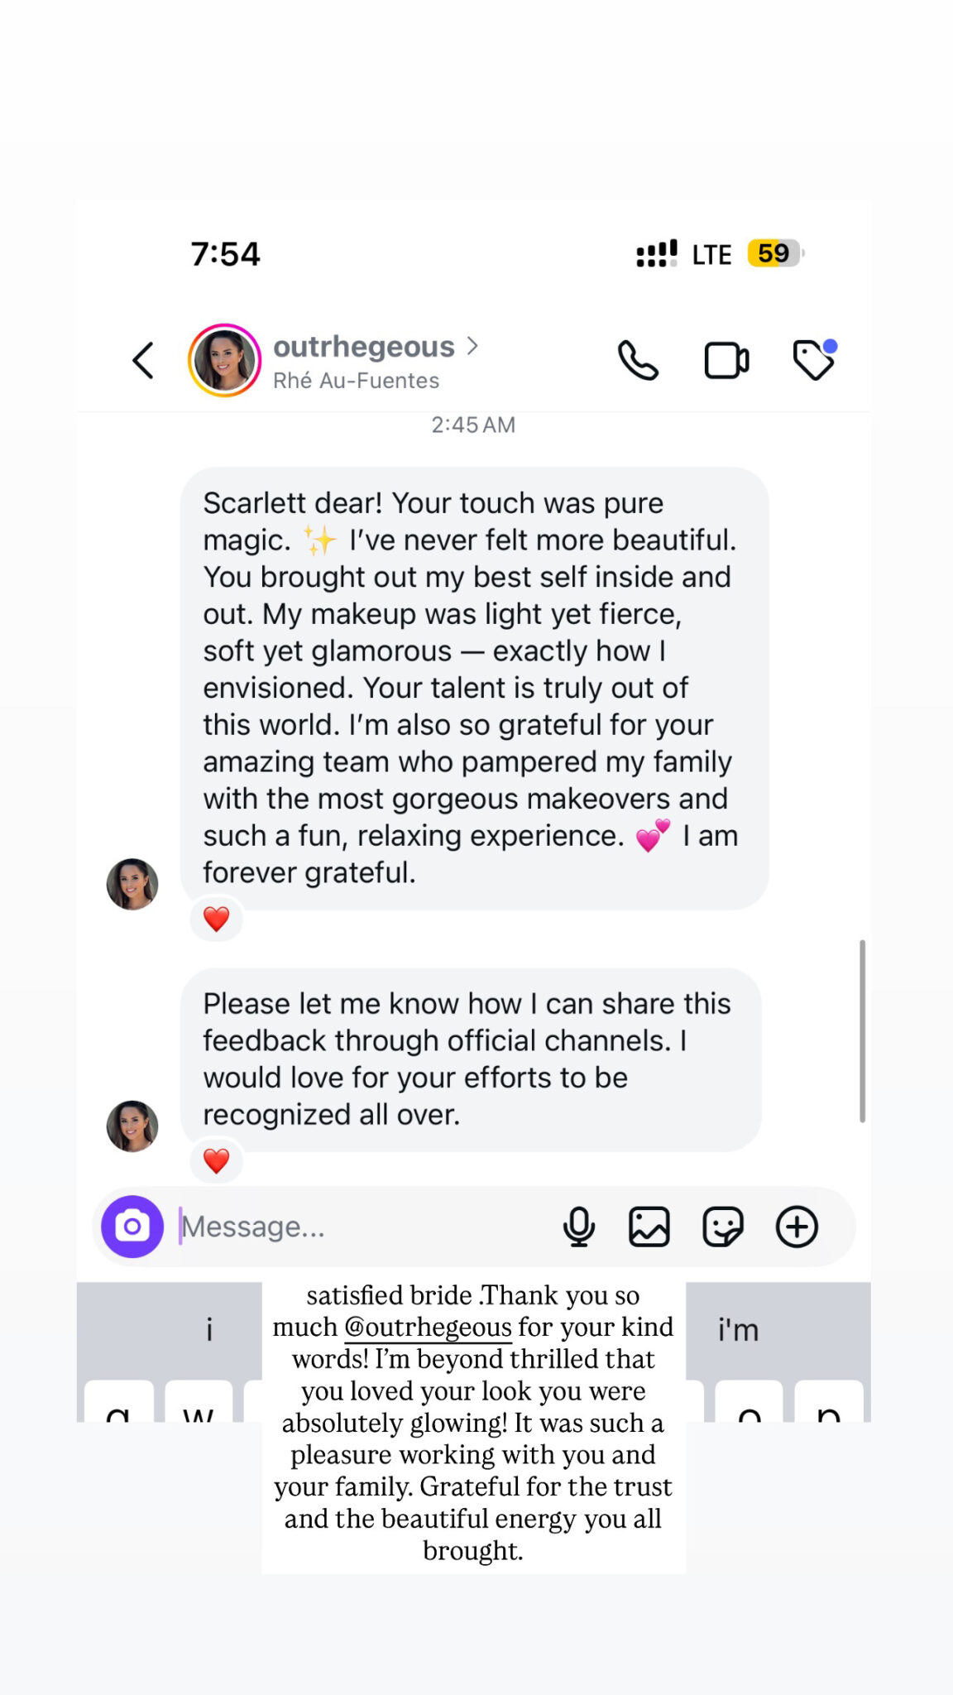Viewport: 953px width, 1695px height.
Task: Tap the Rhé Au-Fuentes name subtitle
Action: [357, 381]
